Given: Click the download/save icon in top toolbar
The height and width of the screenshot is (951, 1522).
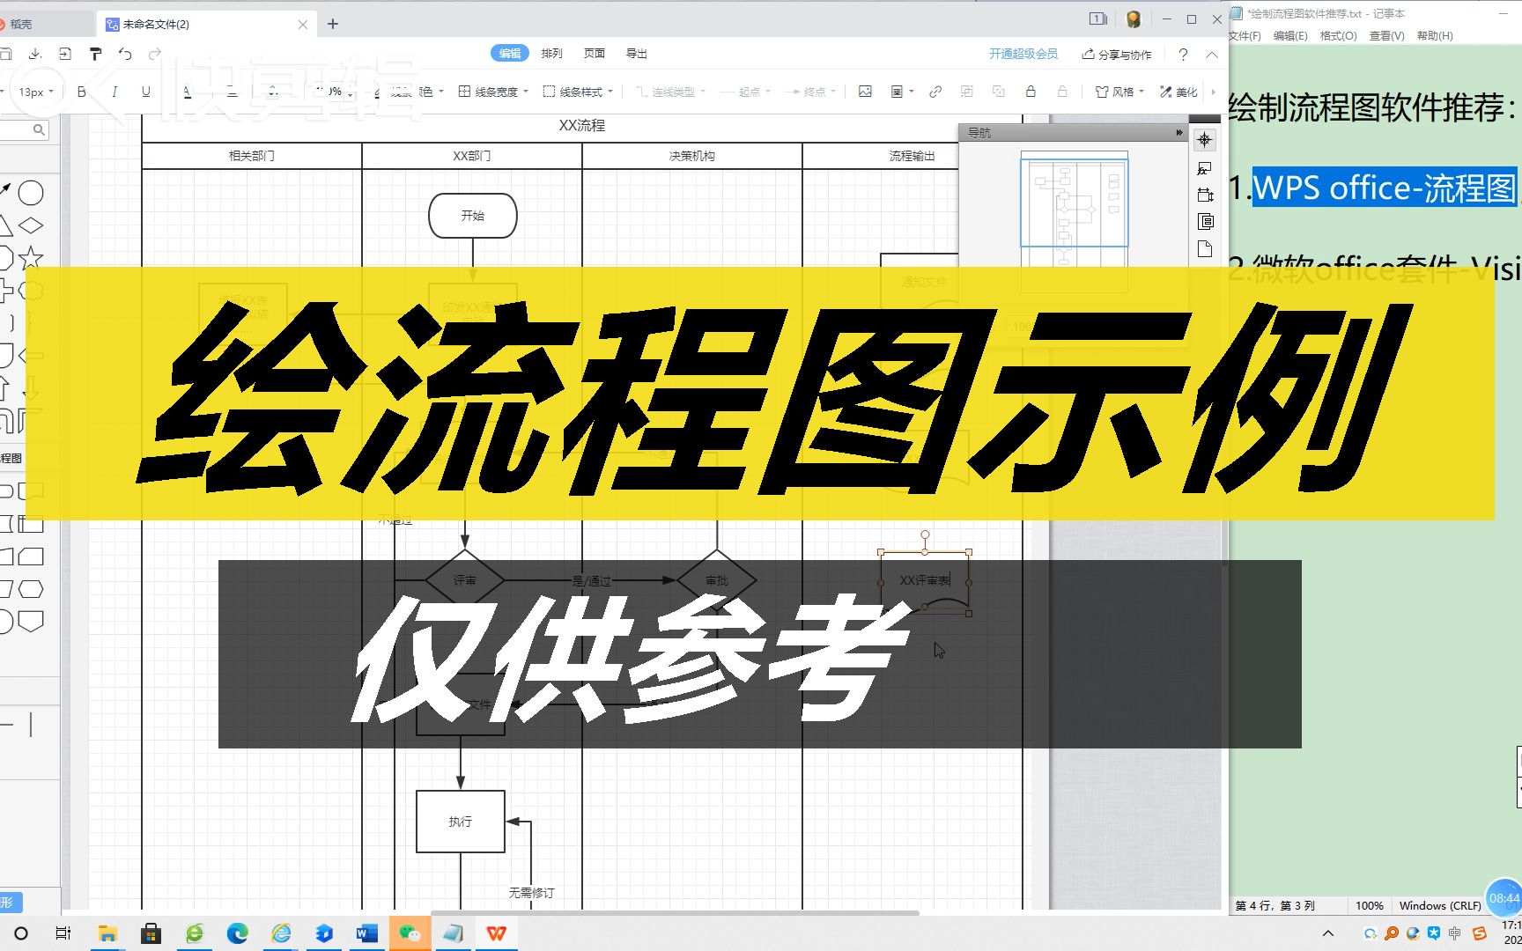Looking at the screenshot, I should (x=35, y=55).
